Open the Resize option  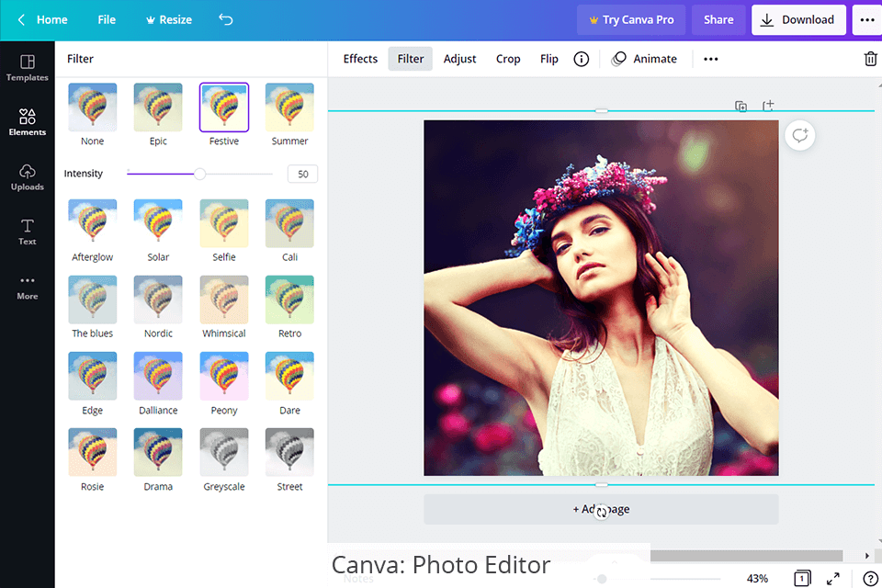[x=169, y=19]
